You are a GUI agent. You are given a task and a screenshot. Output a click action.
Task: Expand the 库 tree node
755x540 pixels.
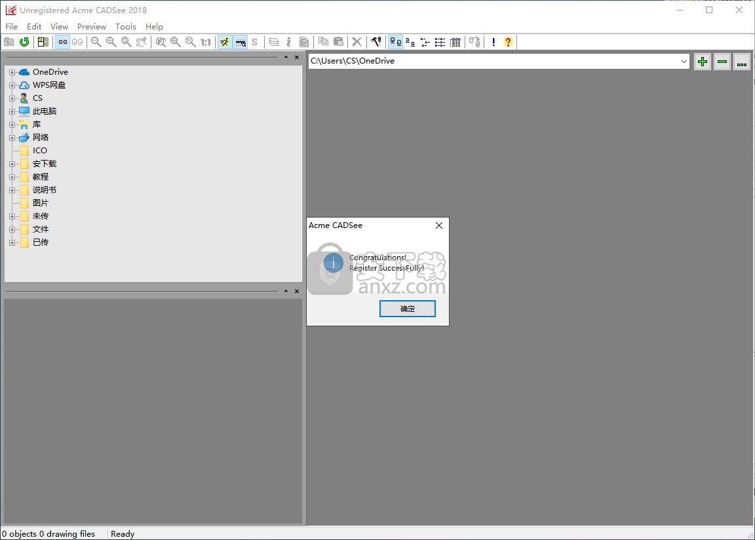click(12, 125)
